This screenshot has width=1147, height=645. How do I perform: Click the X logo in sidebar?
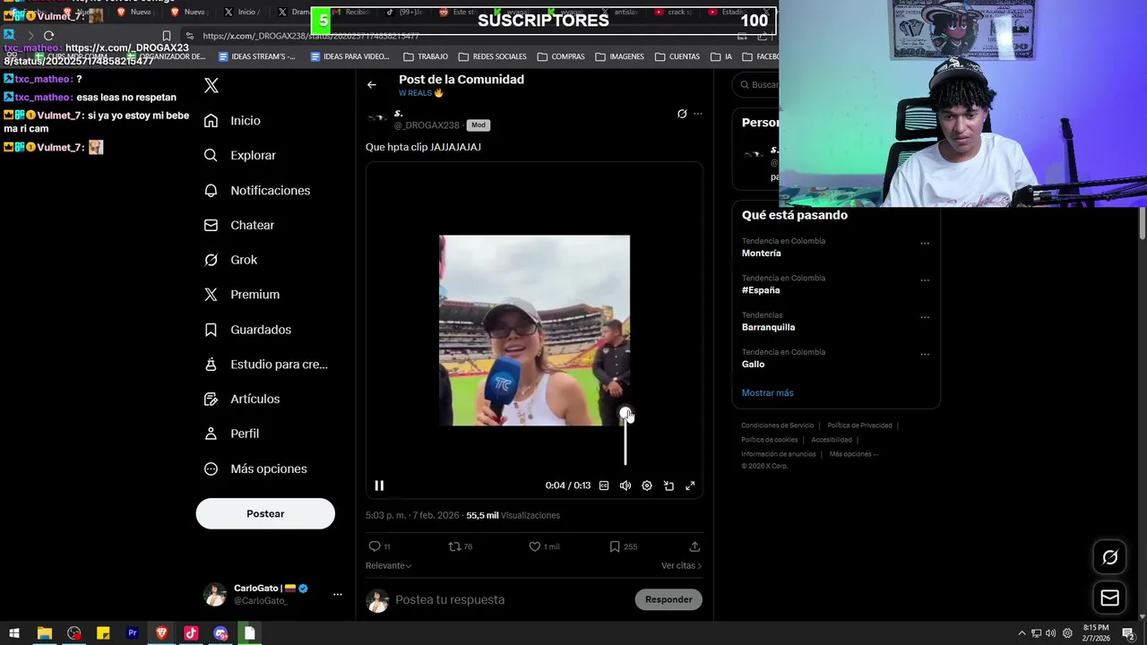(211, 86)
